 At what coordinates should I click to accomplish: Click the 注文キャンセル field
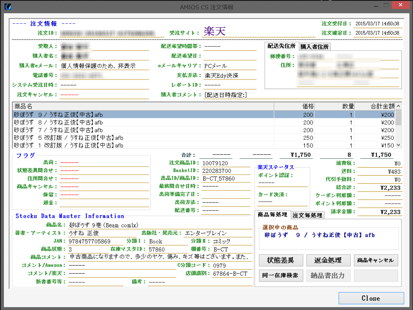click(104, 95)
